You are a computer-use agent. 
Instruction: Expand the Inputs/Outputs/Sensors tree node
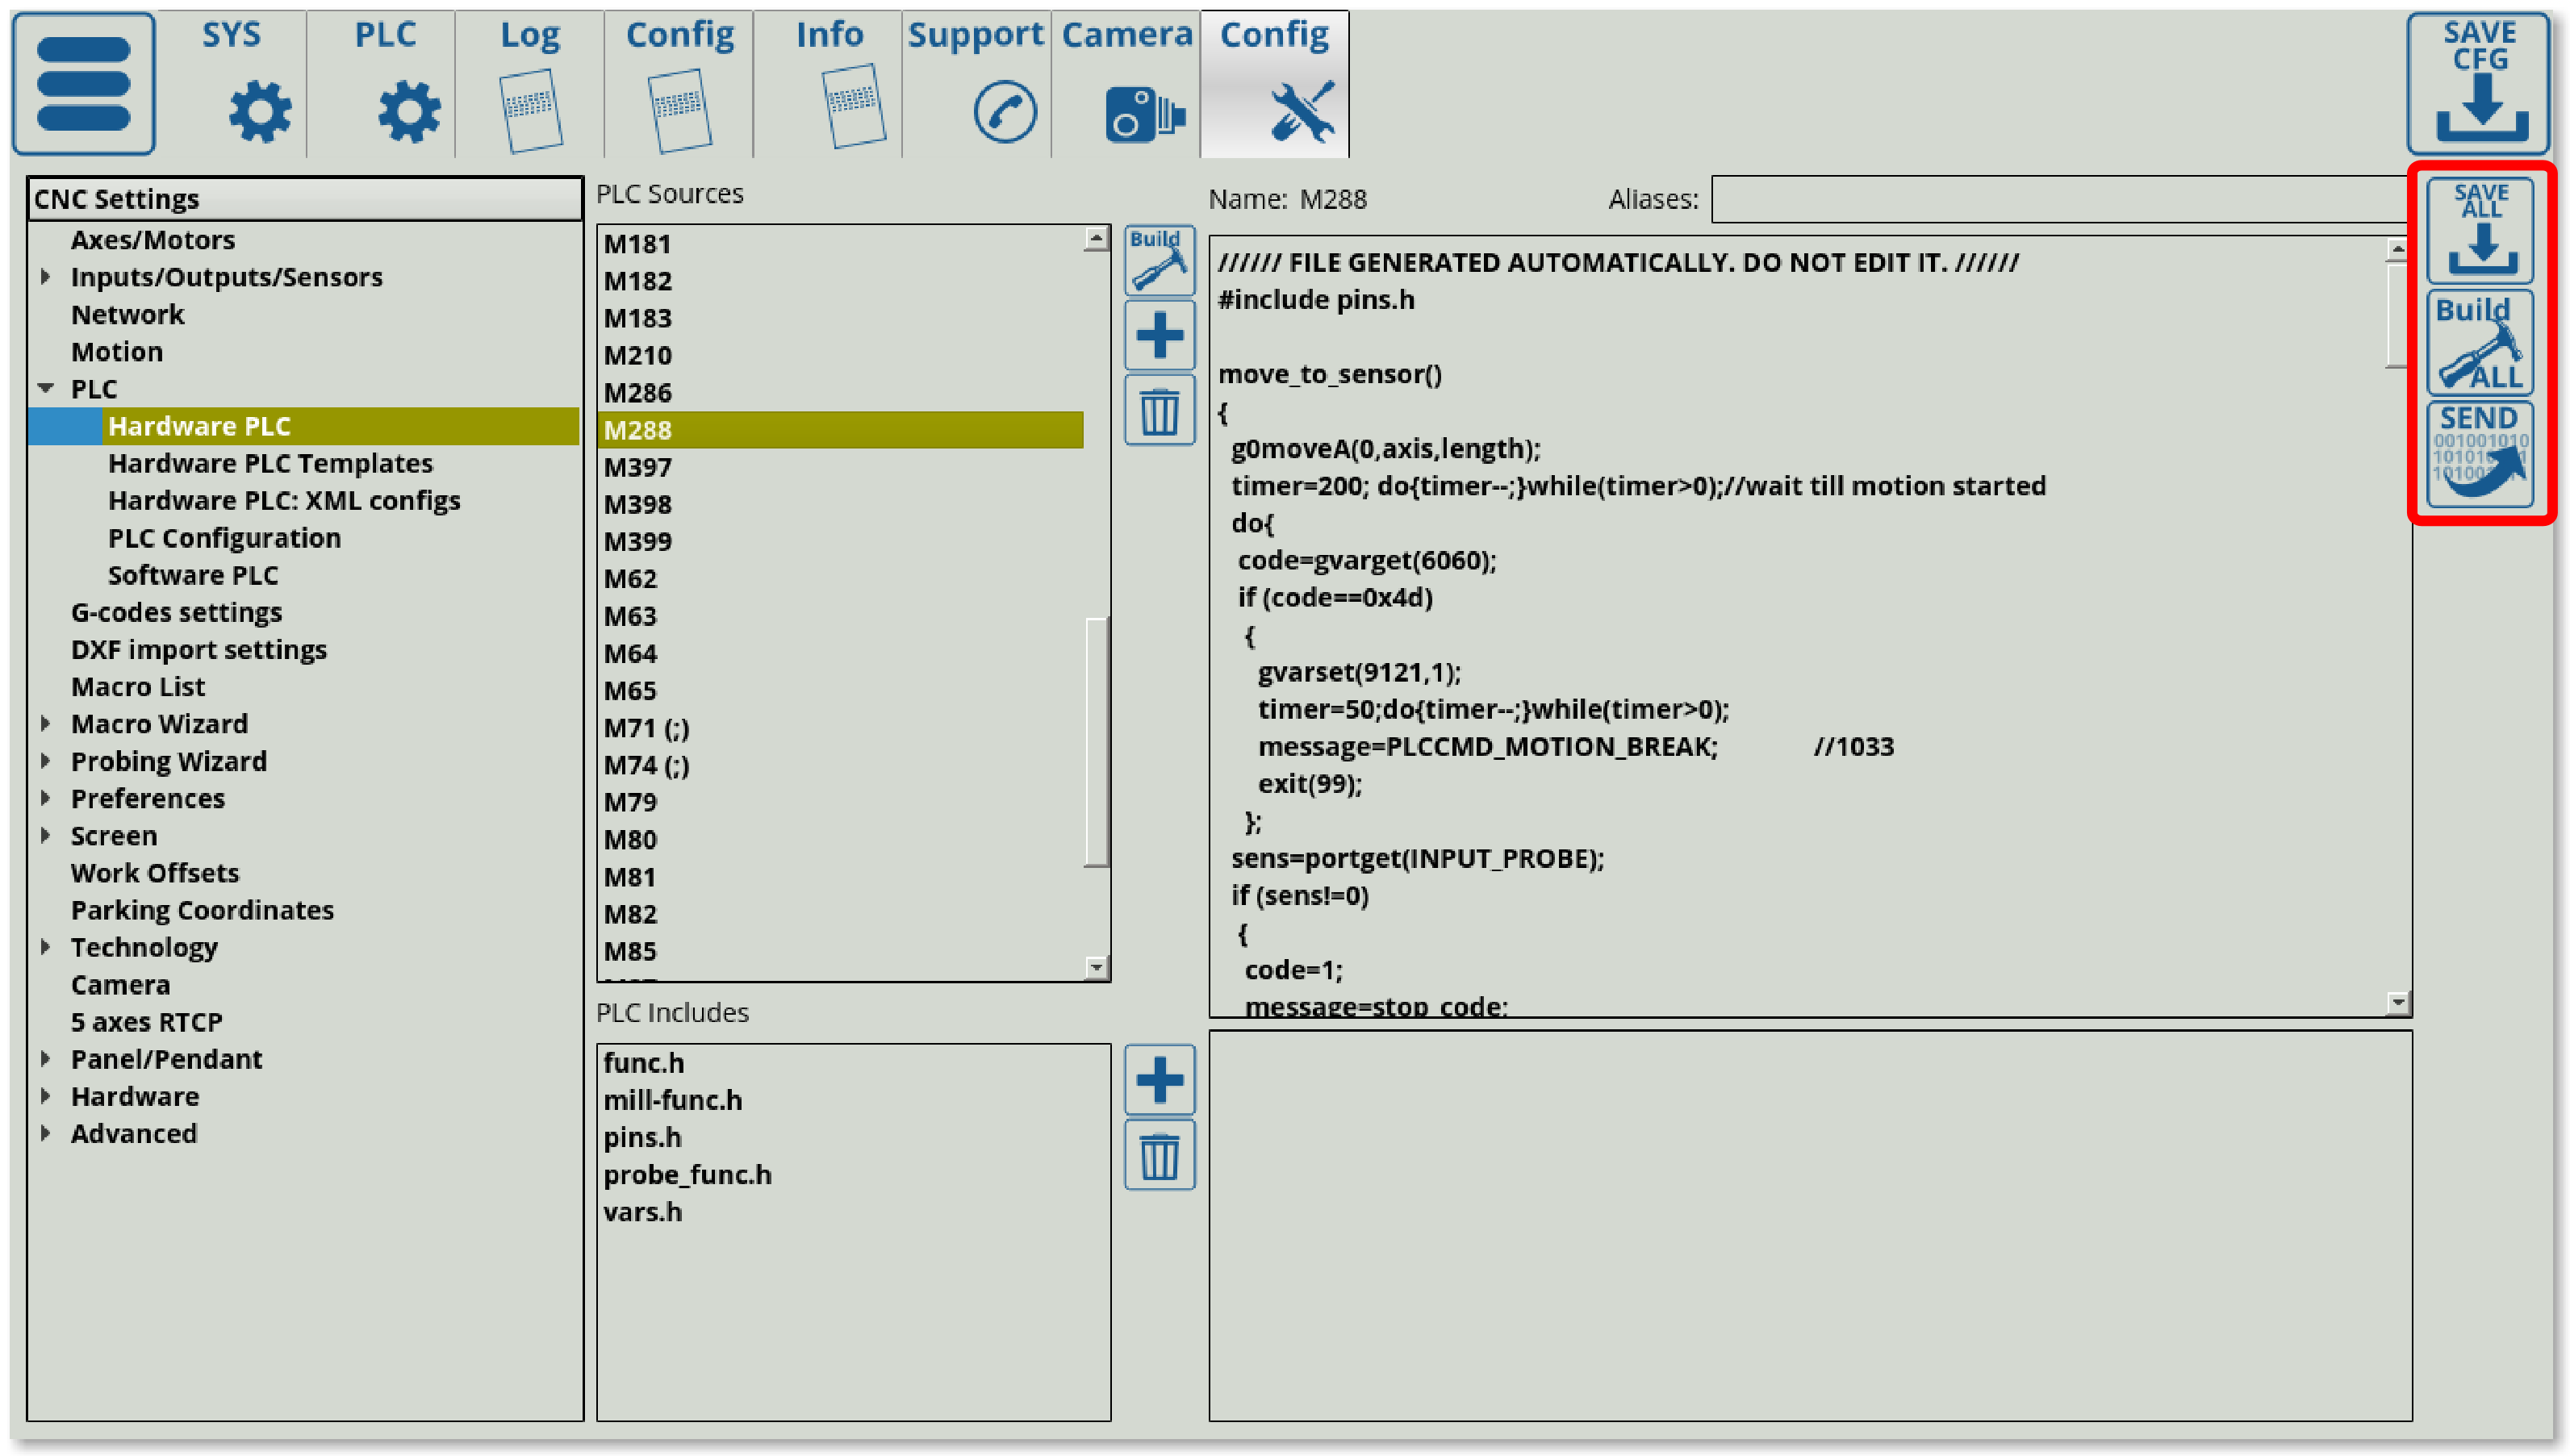pos(46,277)
